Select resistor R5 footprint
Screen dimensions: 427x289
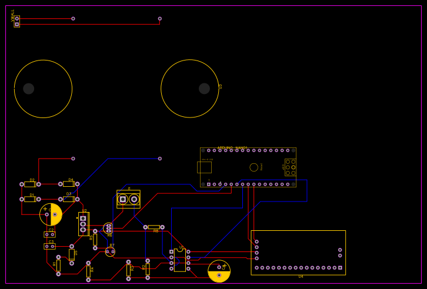click(x=95, y=240)
